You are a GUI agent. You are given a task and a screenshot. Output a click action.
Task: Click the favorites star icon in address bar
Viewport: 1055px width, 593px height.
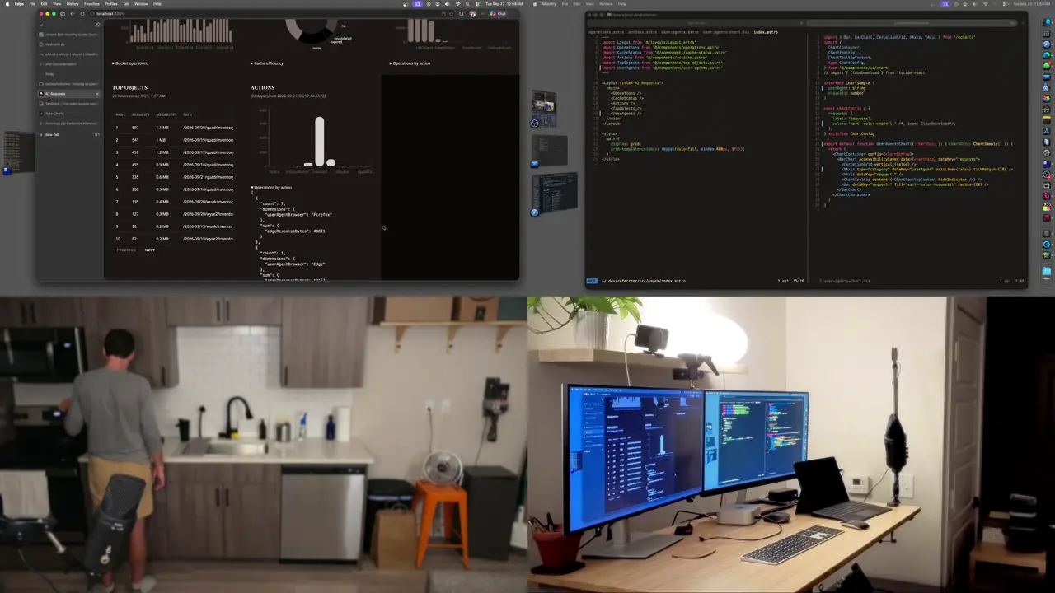(452, 14)
